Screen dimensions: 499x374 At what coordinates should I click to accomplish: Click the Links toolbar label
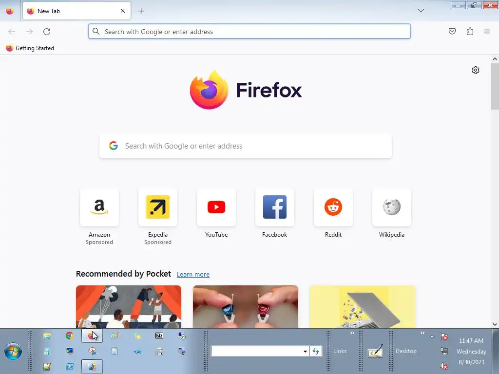[340, 351]
